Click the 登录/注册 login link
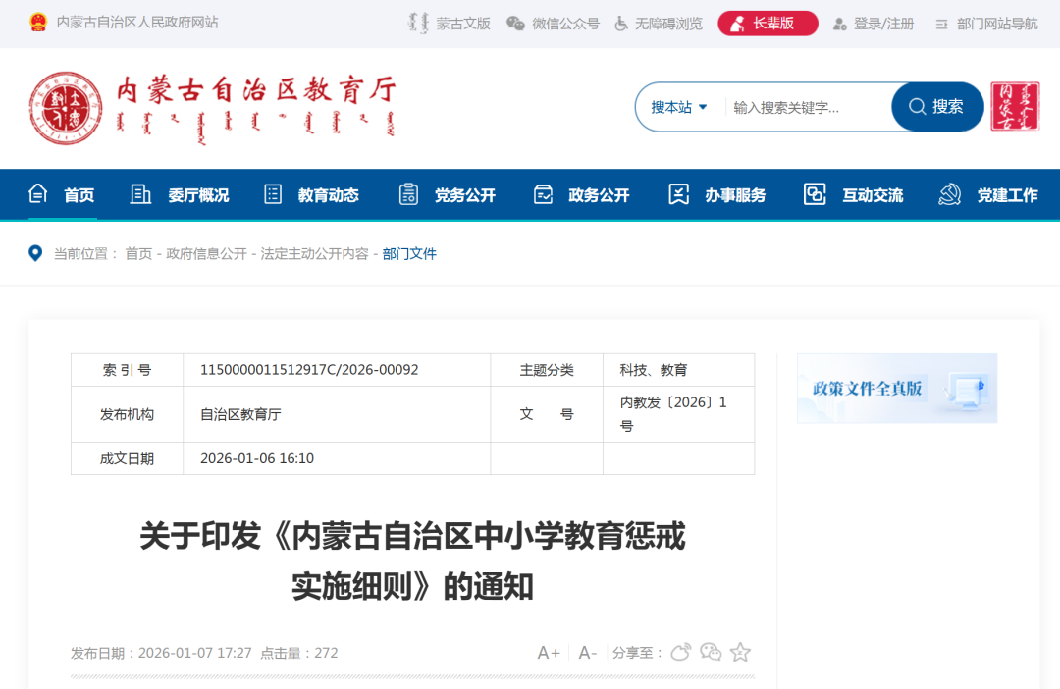Viewport: 1060px width, 689px height. tap(876, 23)
